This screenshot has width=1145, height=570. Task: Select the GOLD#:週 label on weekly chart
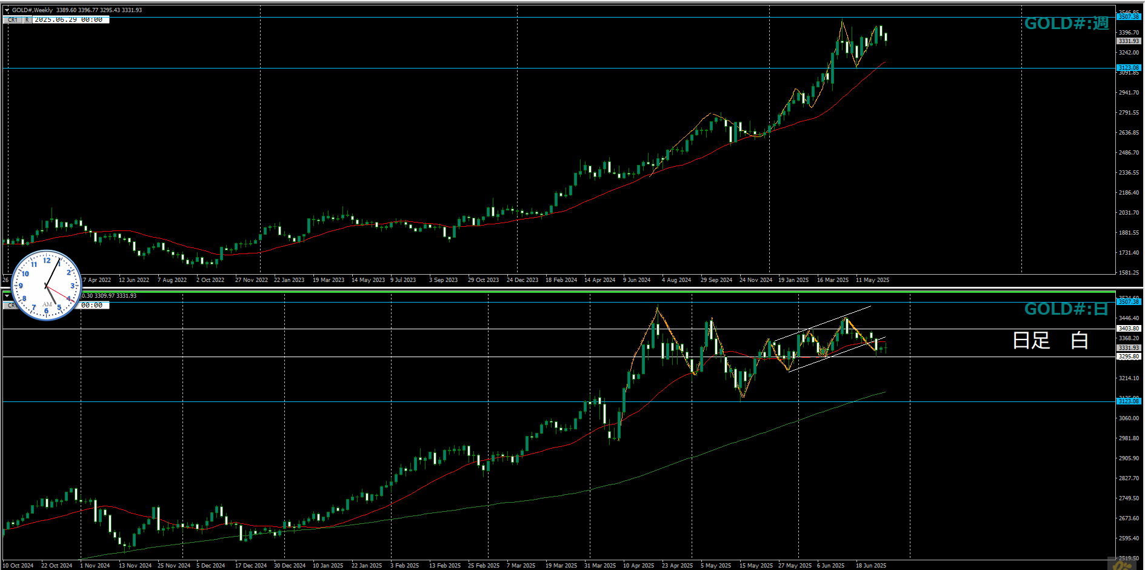click(x=1066, y=24)
